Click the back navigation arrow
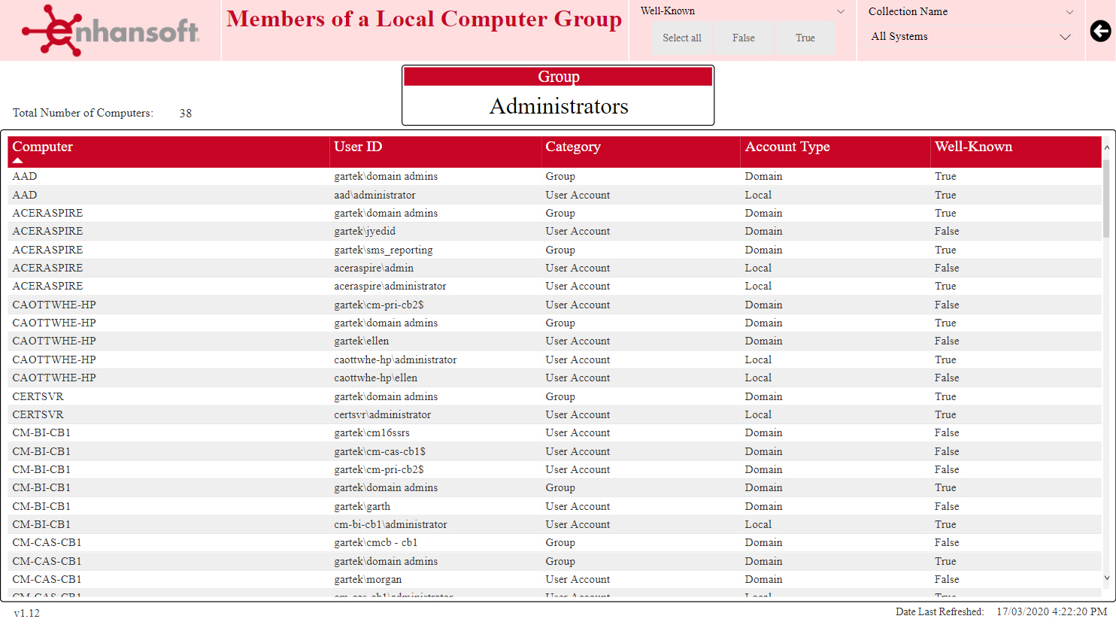Viewport: 1116px width, 628px height. click(1100, 31)
